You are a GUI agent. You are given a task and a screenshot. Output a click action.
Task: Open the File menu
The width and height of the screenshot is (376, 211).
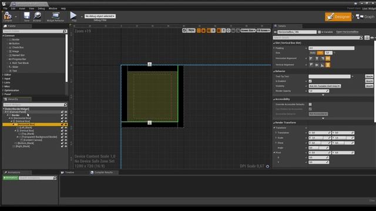[5, 8]
